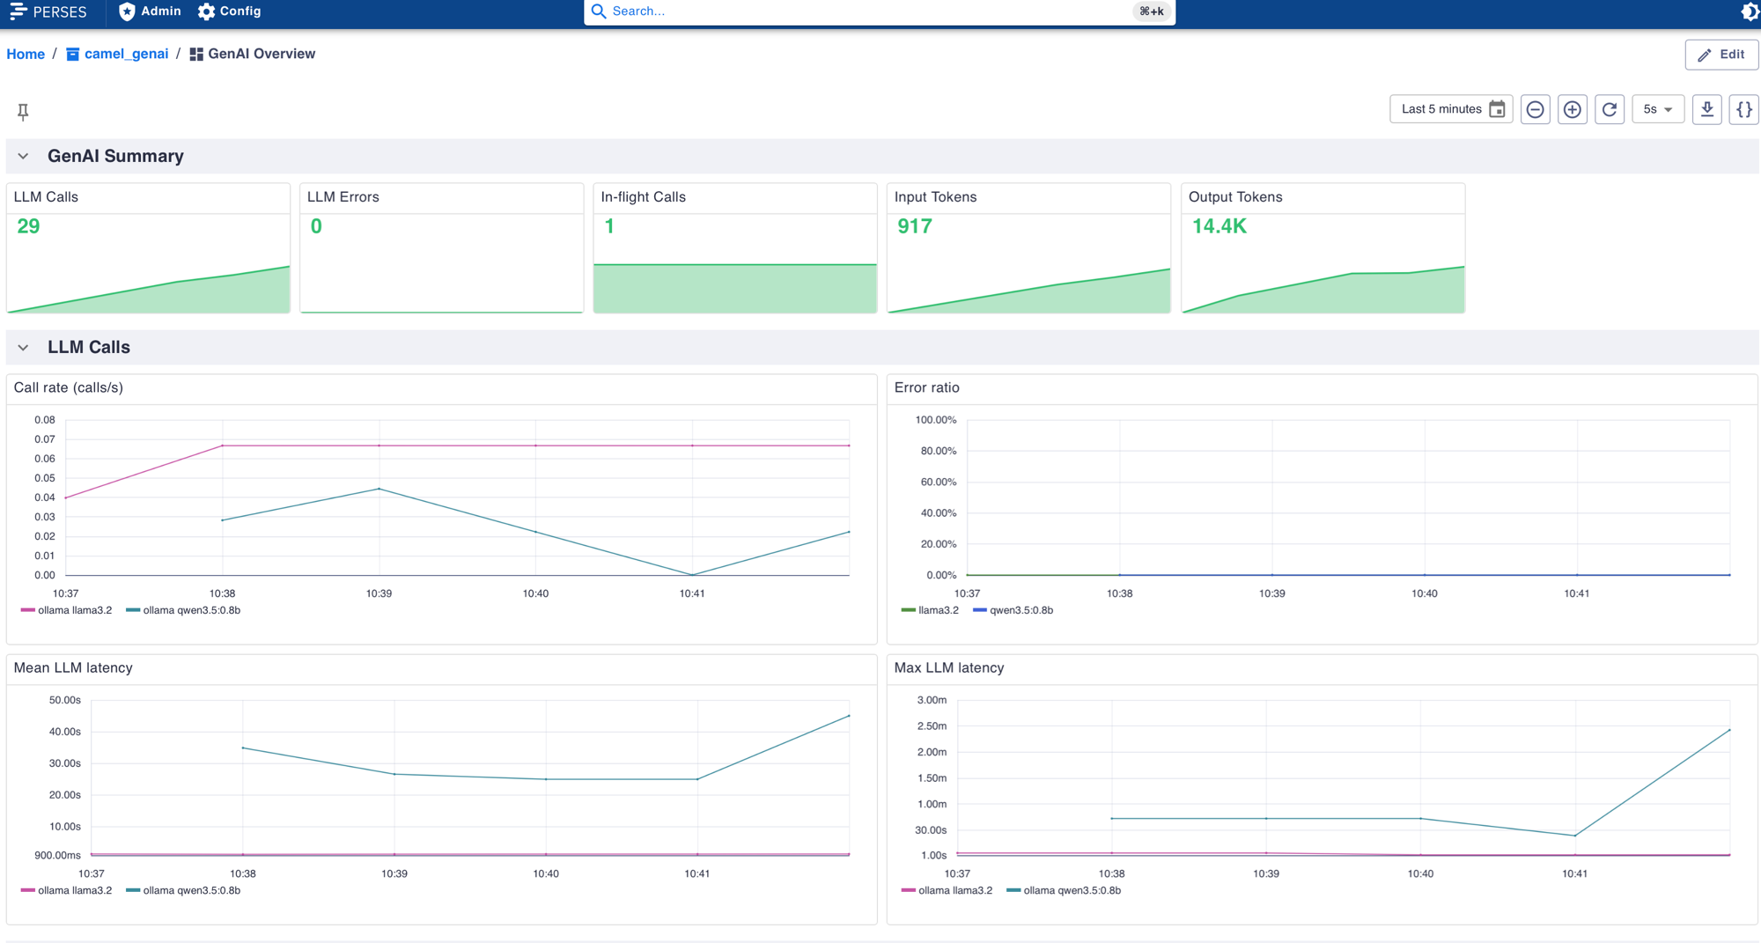Click the Input Tokens value 917
The image size is (1761, 943).
(x=914, y=226)
